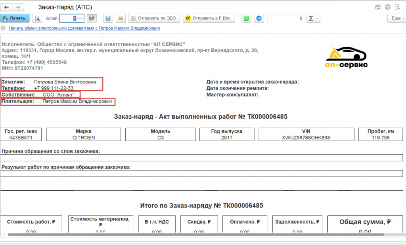Increase copies count with stepper arrows
The width and height of the screenshot is (406, 245).
pyautogui.click(x=80, y=17)
